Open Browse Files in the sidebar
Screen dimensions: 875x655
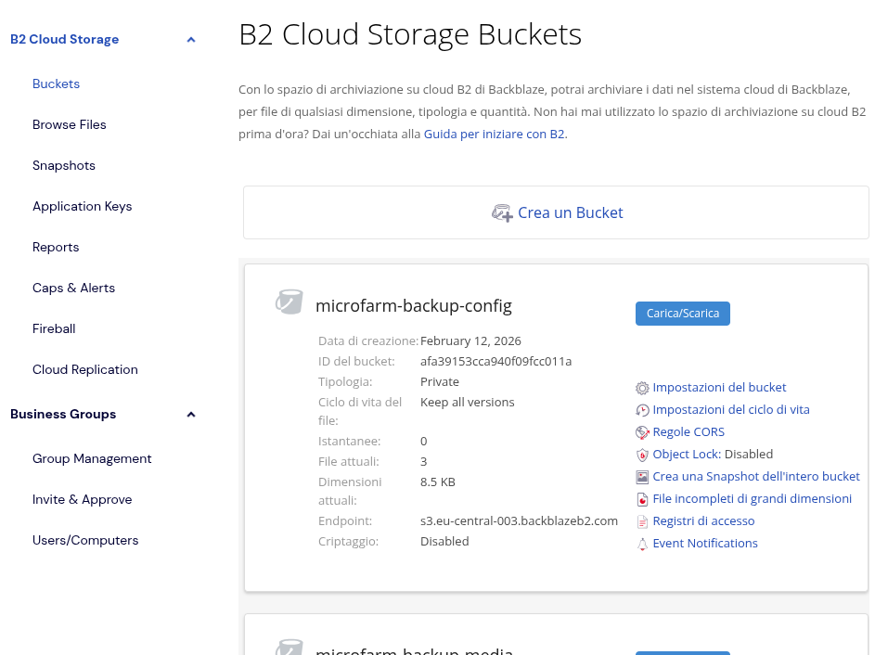(70, 124)
